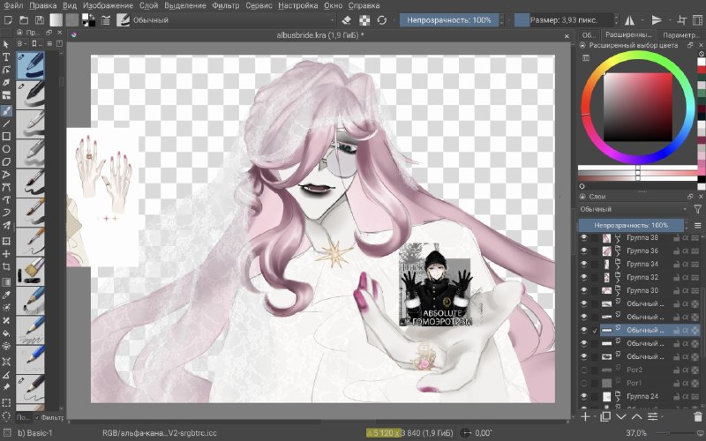Screen dimensions: 706x441
Task: Hide the Группа 24 layer
Action: coord(584,396)
